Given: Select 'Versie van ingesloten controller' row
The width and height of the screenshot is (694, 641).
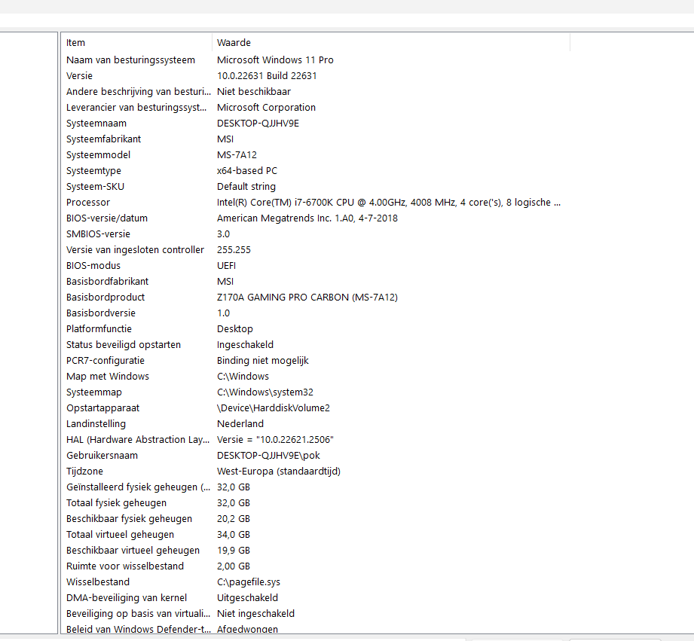Looking at the screenshot, I should [135, 250].
